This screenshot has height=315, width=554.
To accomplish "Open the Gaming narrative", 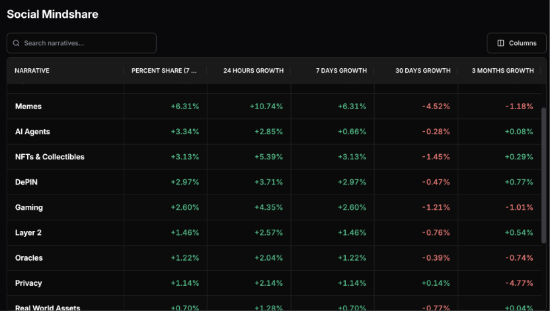I will 29,207.
